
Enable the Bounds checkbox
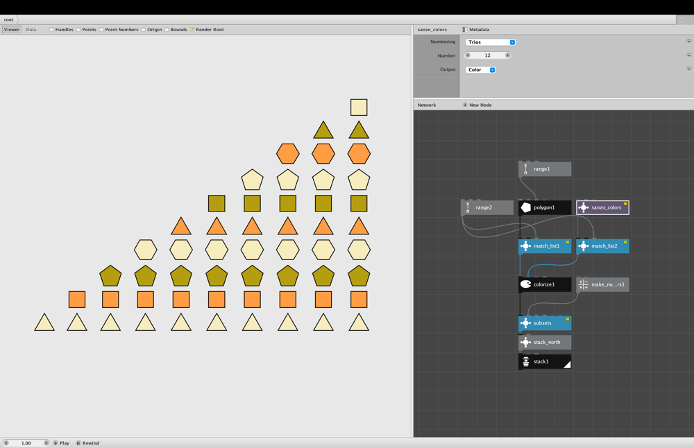(x=167, y=30)
